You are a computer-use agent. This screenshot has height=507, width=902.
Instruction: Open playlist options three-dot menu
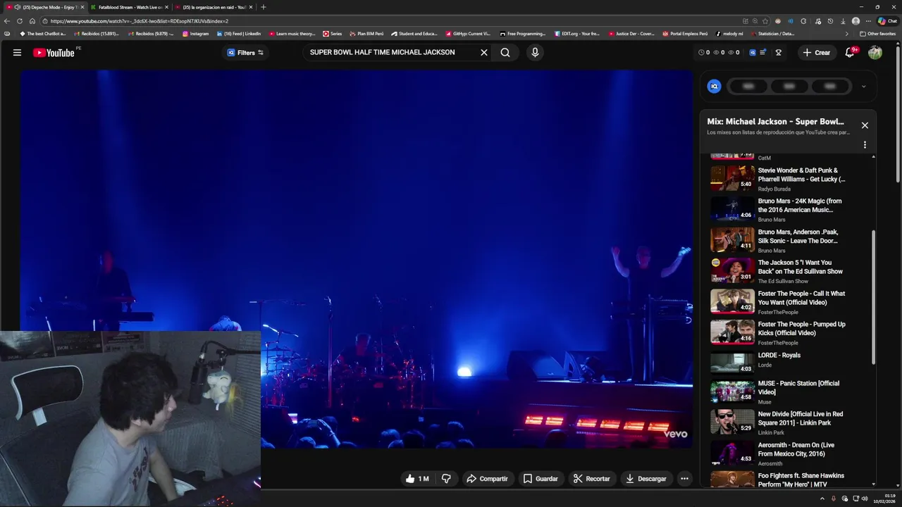pyautogui.click(x=865, y=145)
